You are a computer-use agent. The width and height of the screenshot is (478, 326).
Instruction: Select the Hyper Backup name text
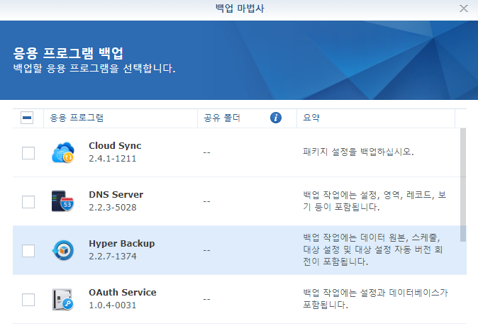[122, 243]
